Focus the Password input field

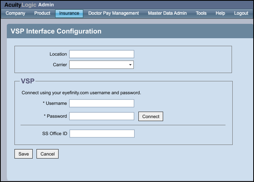tap(102, 116)
